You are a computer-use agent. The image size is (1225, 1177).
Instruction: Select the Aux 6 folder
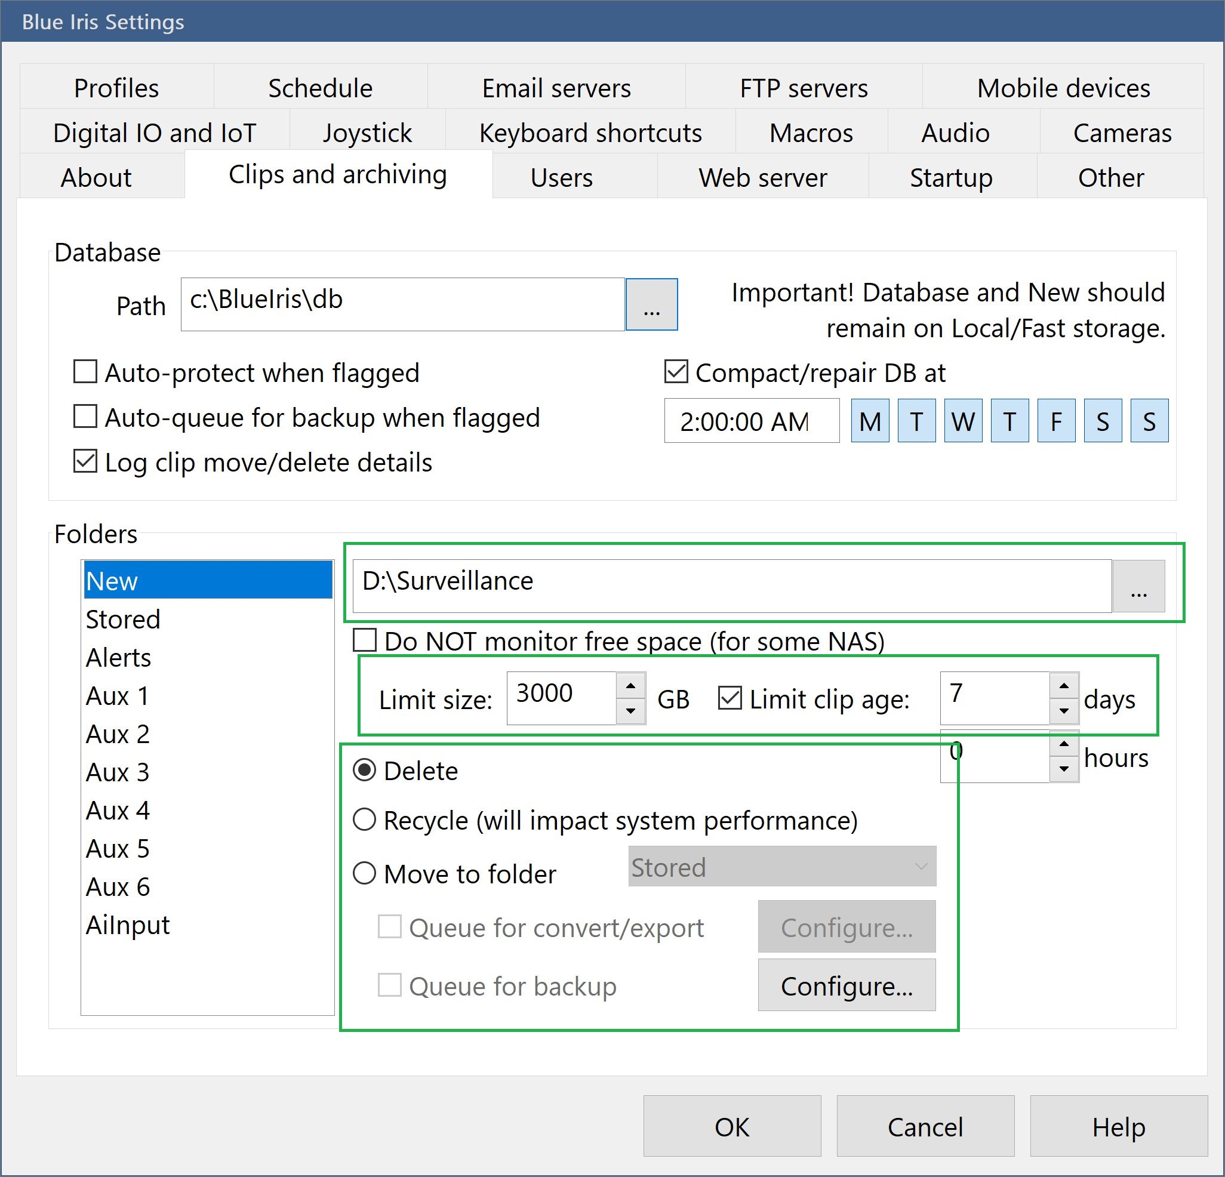pyautogui.click(x=208, y=886)
